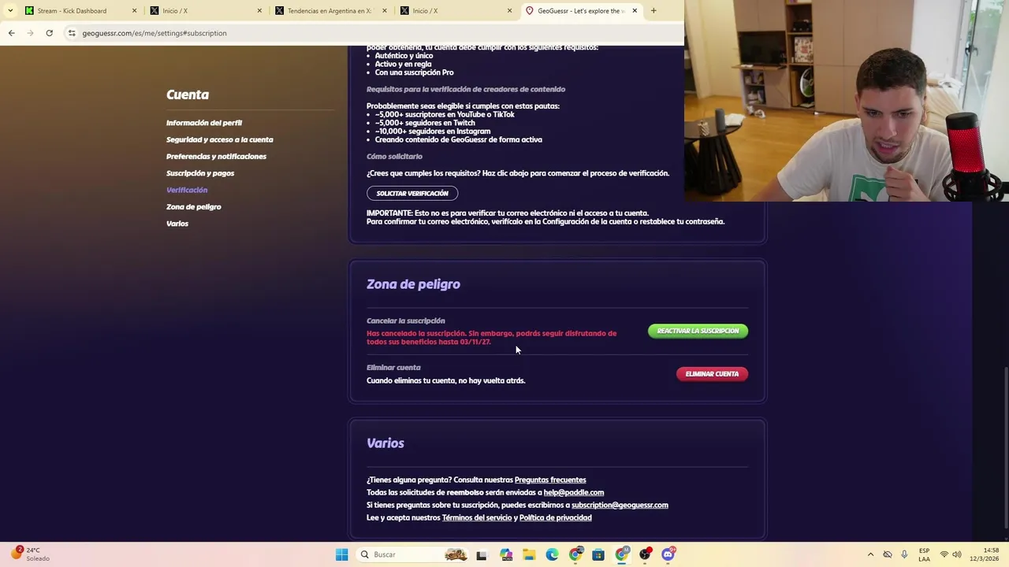Open Seguridad y acceso a la cuenta
Viewport: 1009px width, 567px height.
(220, 139)
